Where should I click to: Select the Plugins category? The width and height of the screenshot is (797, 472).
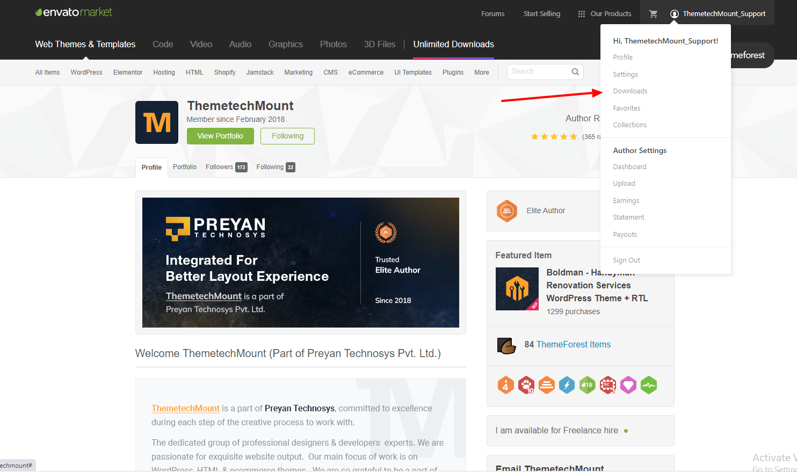[x=453, y=72]
